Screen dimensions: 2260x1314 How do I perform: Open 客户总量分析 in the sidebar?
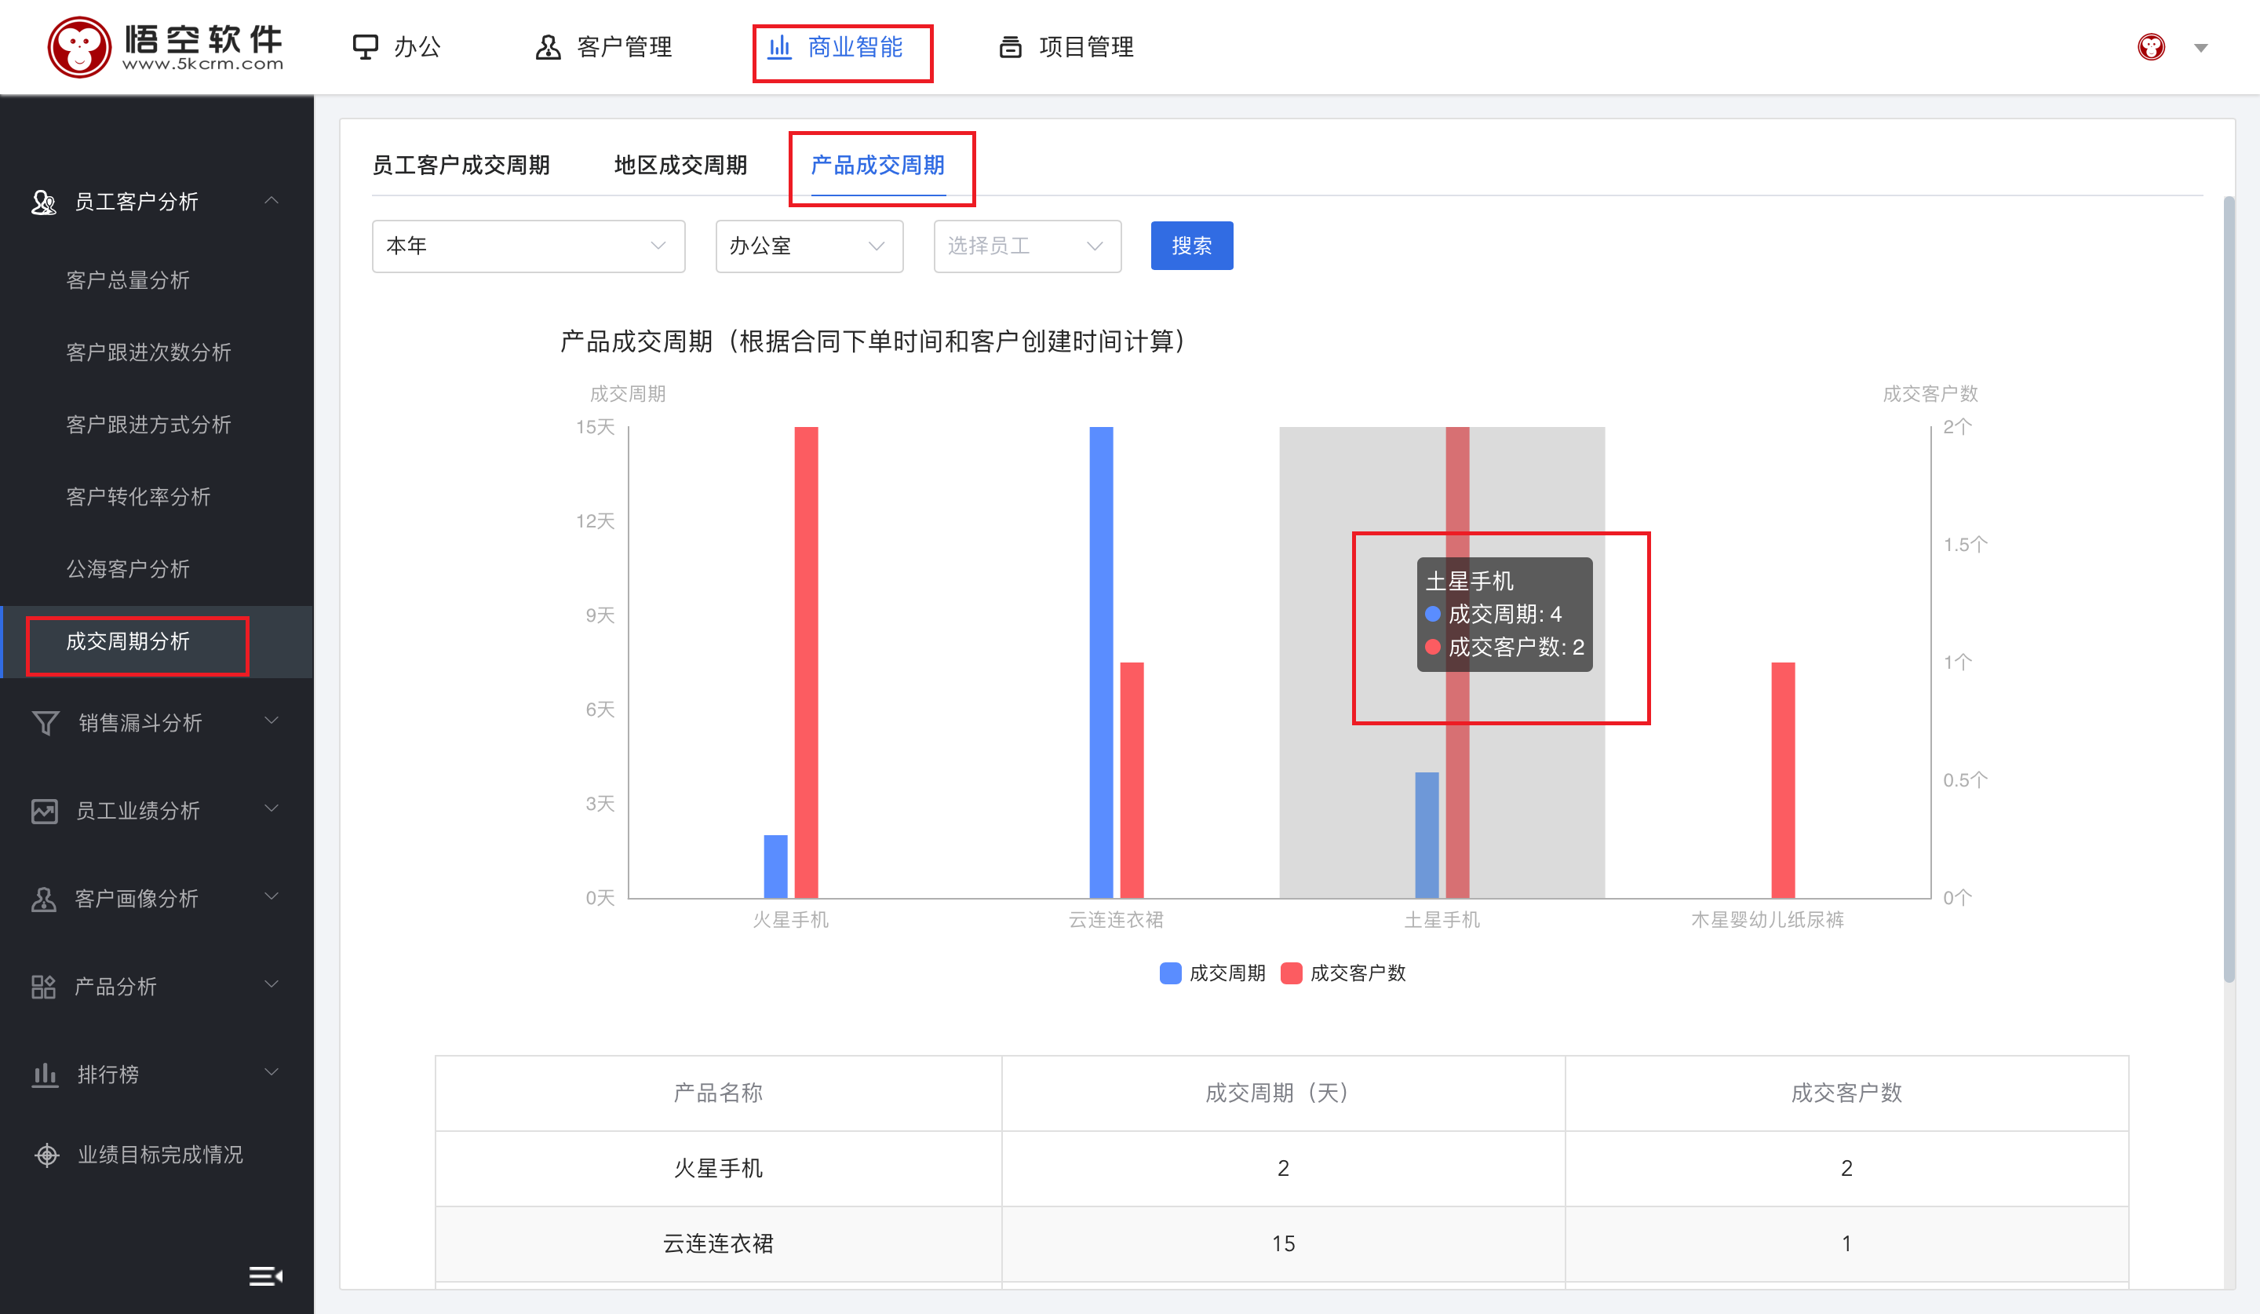127,280
